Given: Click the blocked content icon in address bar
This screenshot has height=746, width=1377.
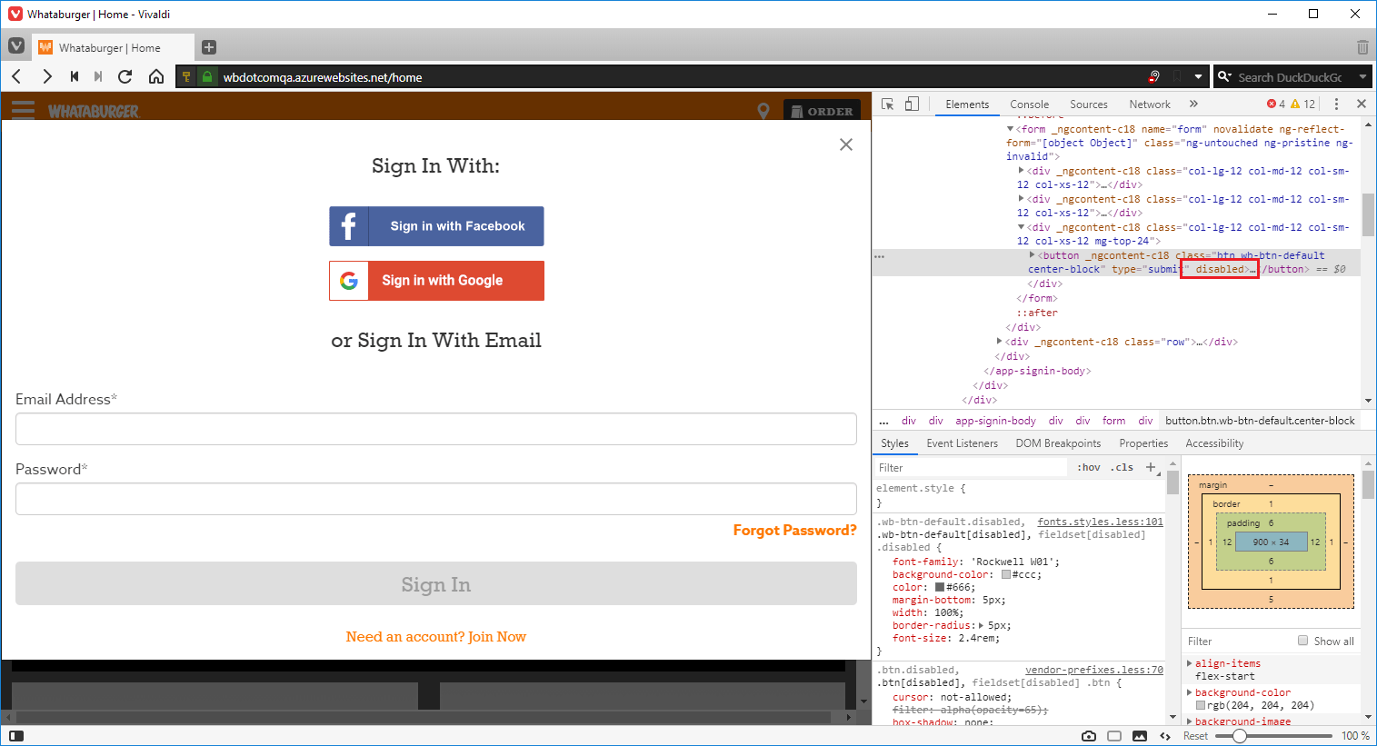Looking at the screenshot, I should click(x=1154, y=77).
